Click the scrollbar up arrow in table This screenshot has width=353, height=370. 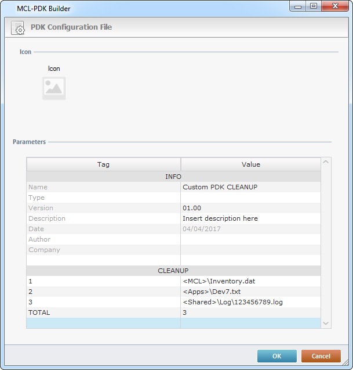coord(325,163)
